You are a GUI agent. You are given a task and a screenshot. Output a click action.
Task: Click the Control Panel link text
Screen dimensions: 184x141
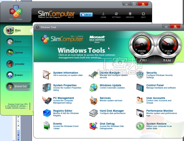(155, 85)
